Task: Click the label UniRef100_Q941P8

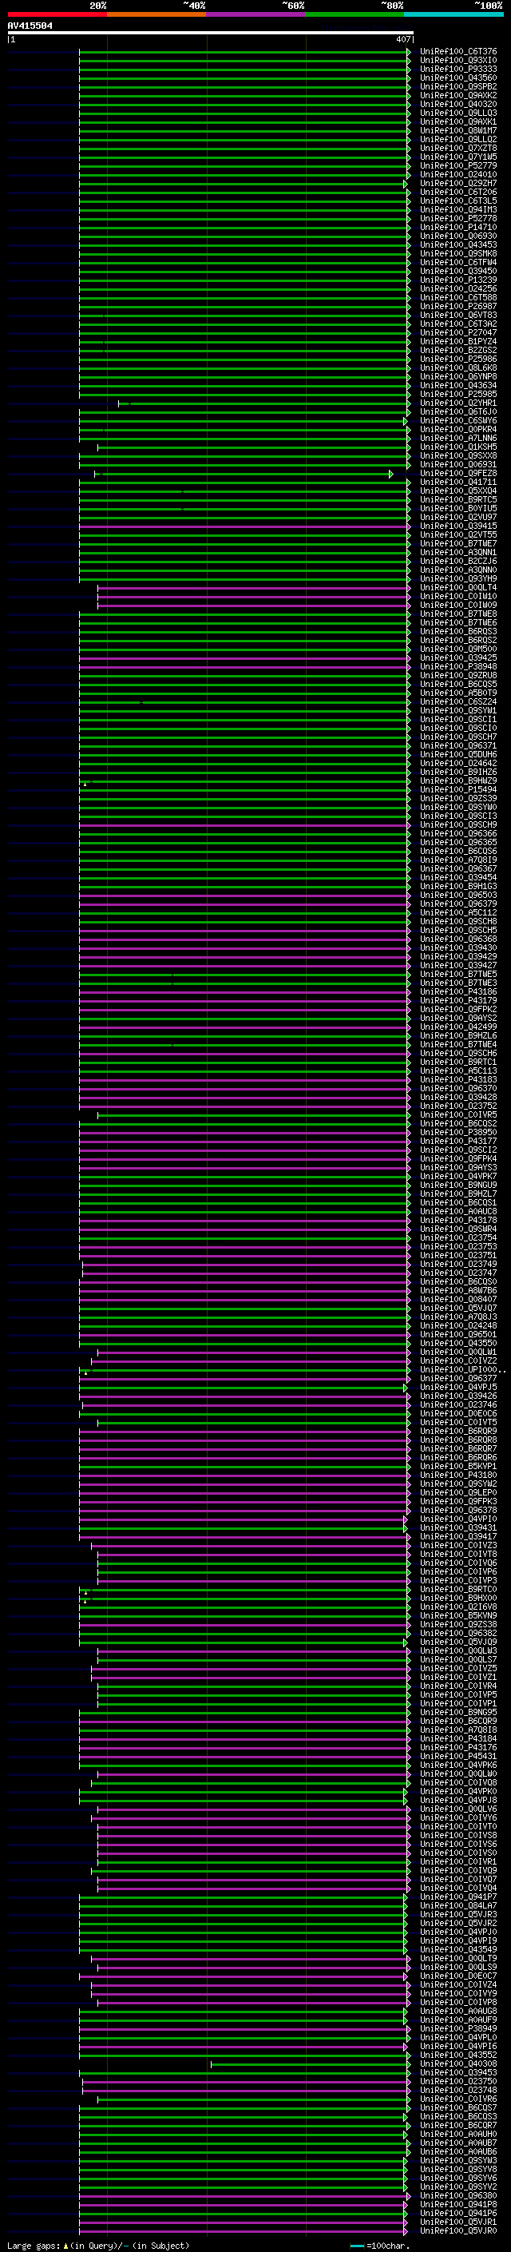Action: click(x=458, y=2205)
